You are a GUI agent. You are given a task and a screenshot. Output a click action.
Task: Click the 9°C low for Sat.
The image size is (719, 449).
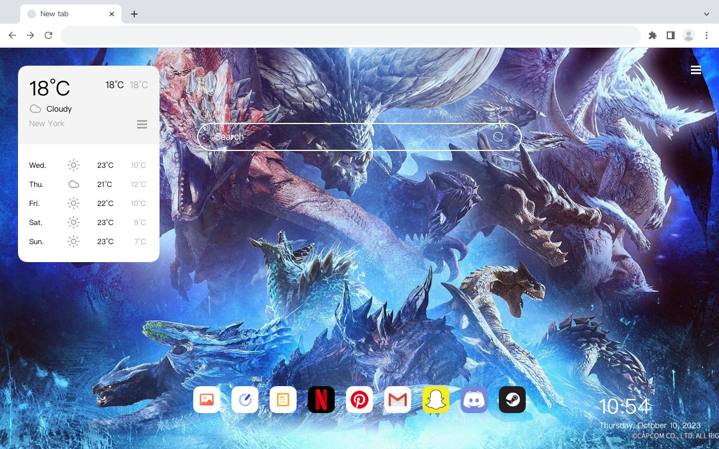click(140, 222)
